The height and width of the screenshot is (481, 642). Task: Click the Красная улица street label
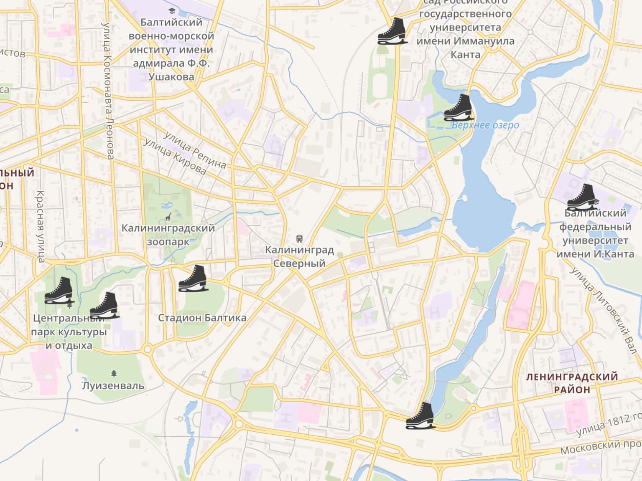click(40, 226)
